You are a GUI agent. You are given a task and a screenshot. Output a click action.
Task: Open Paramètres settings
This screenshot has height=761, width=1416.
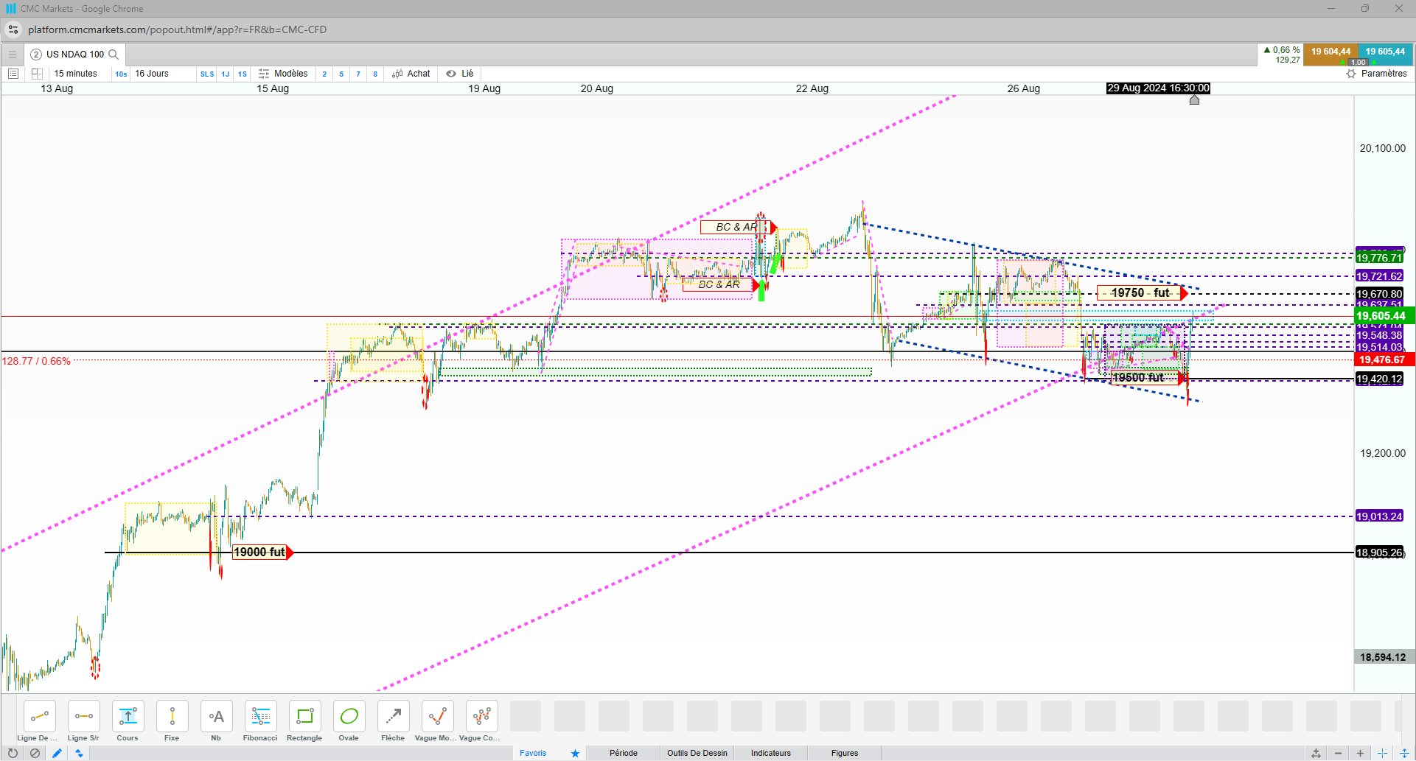tap(1376, 74)
